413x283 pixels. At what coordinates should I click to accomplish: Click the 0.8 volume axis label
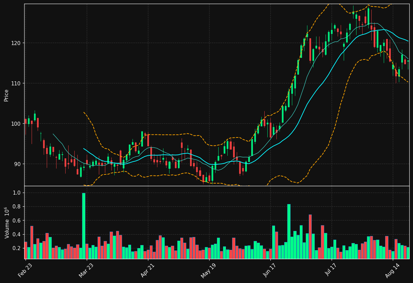click(x=17, y=207)
